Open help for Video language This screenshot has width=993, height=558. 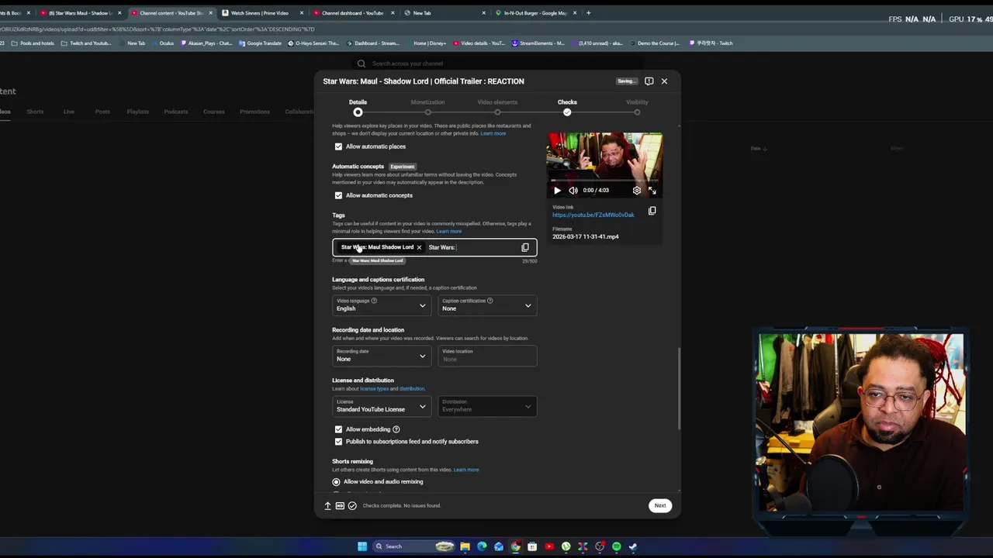tap(374, 301)
